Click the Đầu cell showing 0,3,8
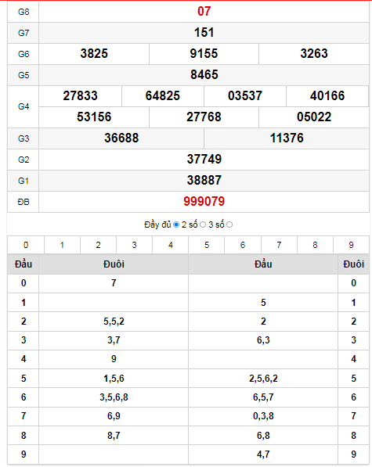Screen dimensions: 372x467 pyautogui.click(x=263, y=416)
